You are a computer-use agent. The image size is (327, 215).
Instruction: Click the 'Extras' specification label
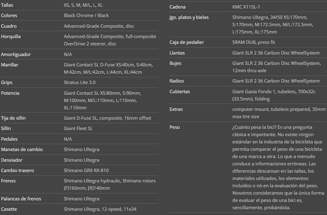[176, 109]
